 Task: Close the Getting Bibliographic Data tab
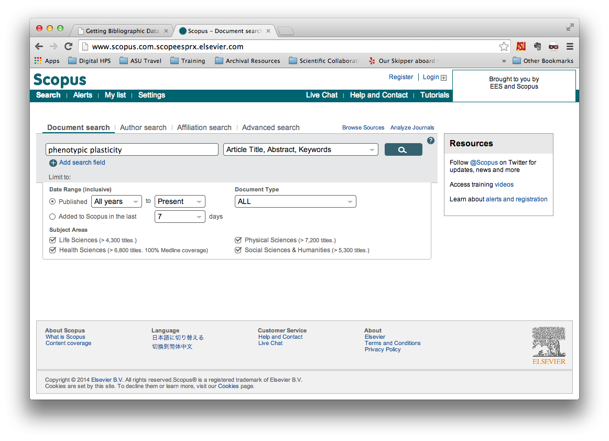166,31
